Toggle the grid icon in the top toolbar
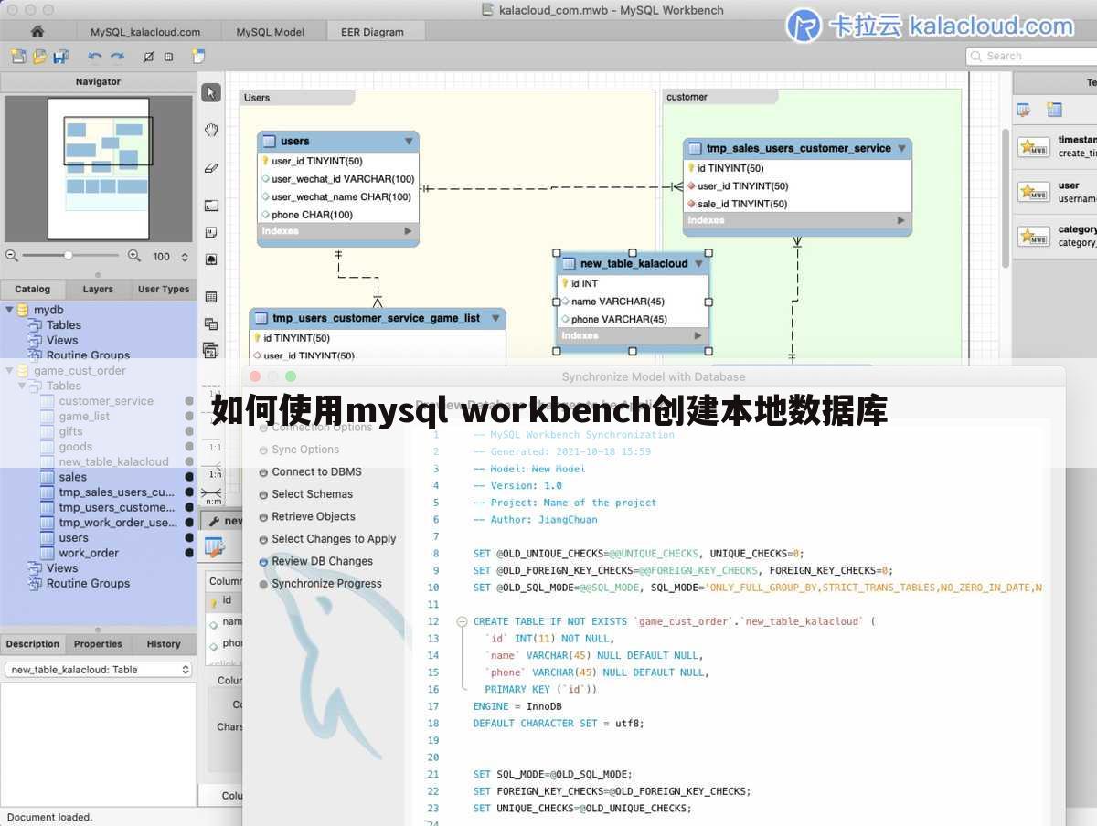The width and height of the screenshot is (1097, 826). 168,57
